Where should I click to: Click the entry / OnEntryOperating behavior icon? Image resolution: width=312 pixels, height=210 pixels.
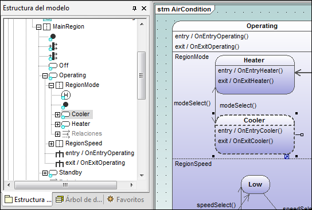pyautogui.click(x=59, y=153)
